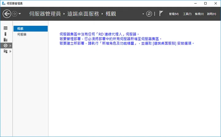
Task: Select the Remote Desktop Services sidebar icon
Action: tap(6, 45)
